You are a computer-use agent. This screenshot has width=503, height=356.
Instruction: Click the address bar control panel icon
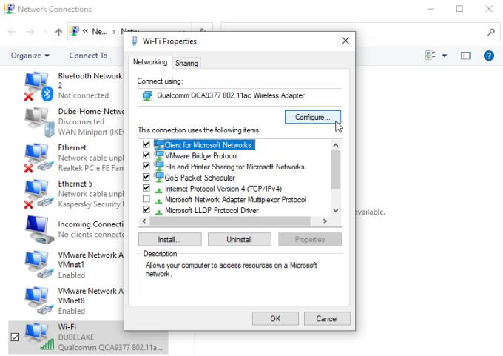pyautogui.click(x=75, y=32)
